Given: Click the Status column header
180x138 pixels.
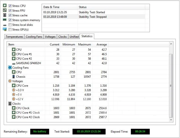Looking at the screenshot, I should tap(111, 7).
